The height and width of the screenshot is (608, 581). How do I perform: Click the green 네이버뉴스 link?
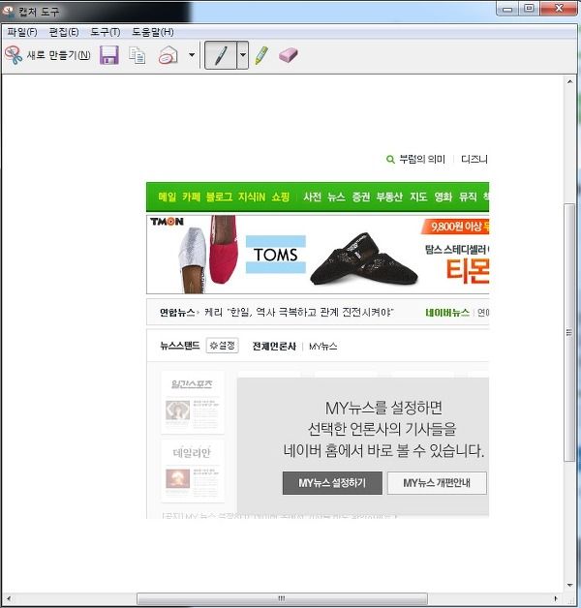447,312
